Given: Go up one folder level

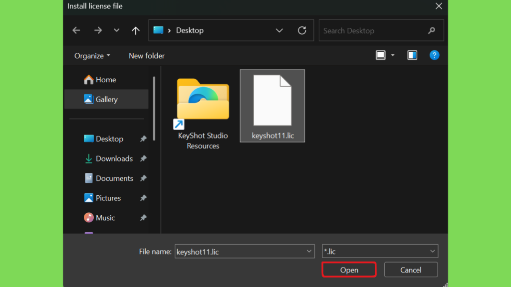Looking at the screenshot, I should point(136,30).
